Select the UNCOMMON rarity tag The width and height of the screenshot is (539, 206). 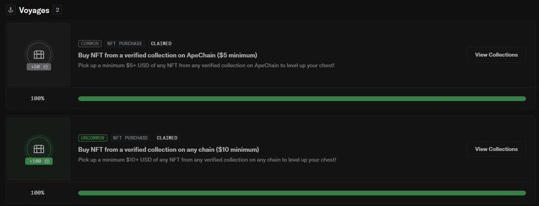point(92,138)
